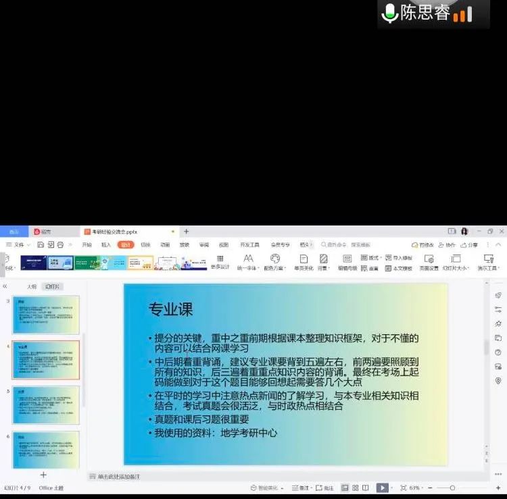Collapse the slide panel with double chevron

[5, 286]
